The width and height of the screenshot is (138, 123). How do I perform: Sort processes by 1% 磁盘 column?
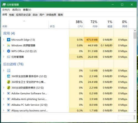(x=106, y=24)
